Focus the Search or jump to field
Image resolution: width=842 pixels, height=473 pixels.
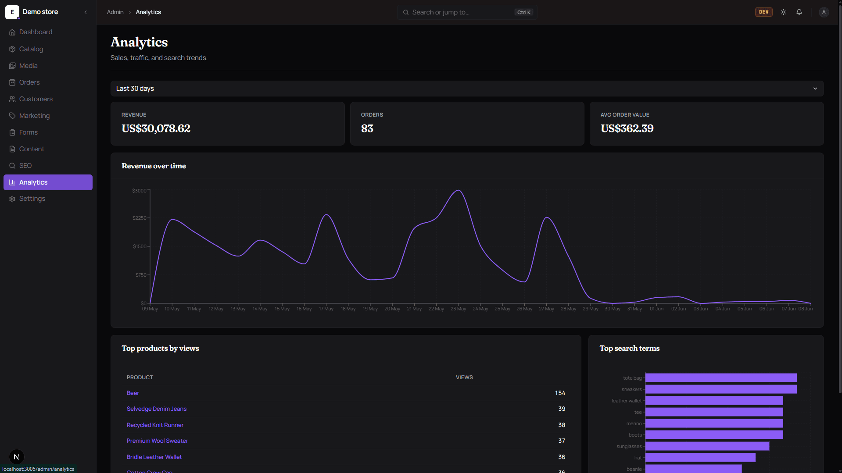467,12
